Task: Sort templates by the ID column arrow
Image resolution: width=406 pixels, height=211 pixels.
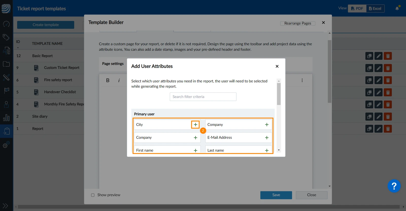Action: click(18, 48)
